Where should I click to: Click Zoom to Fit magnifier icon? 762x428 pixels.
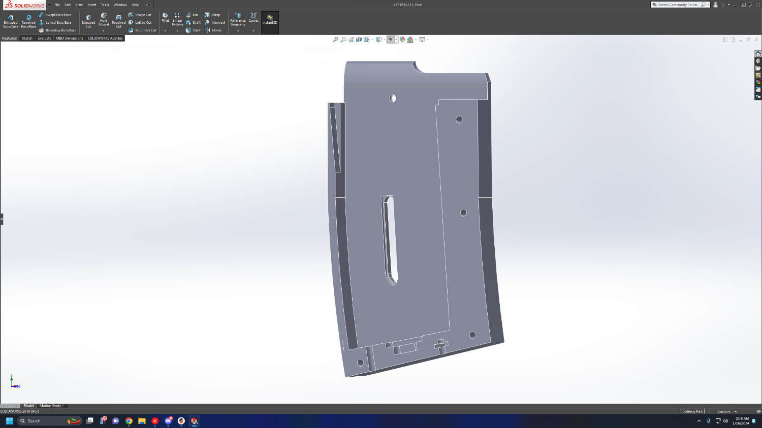click(335, 40)
